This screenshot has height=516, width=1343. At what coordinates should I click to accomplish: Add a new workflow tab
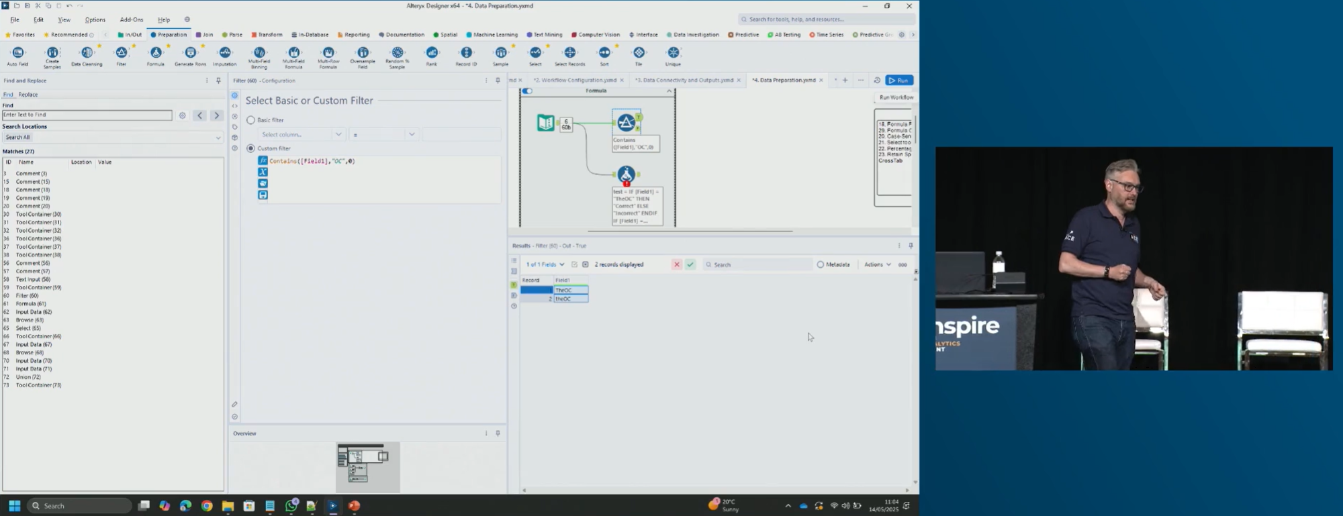[x=845, y=81]
